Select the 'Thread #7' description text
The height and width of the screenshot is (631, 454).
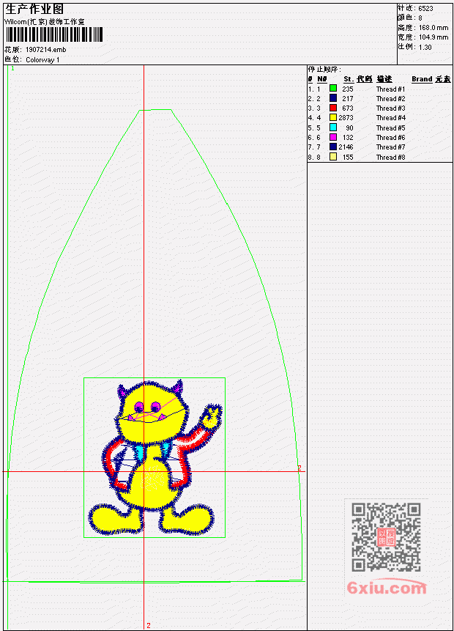pos(390,147)
